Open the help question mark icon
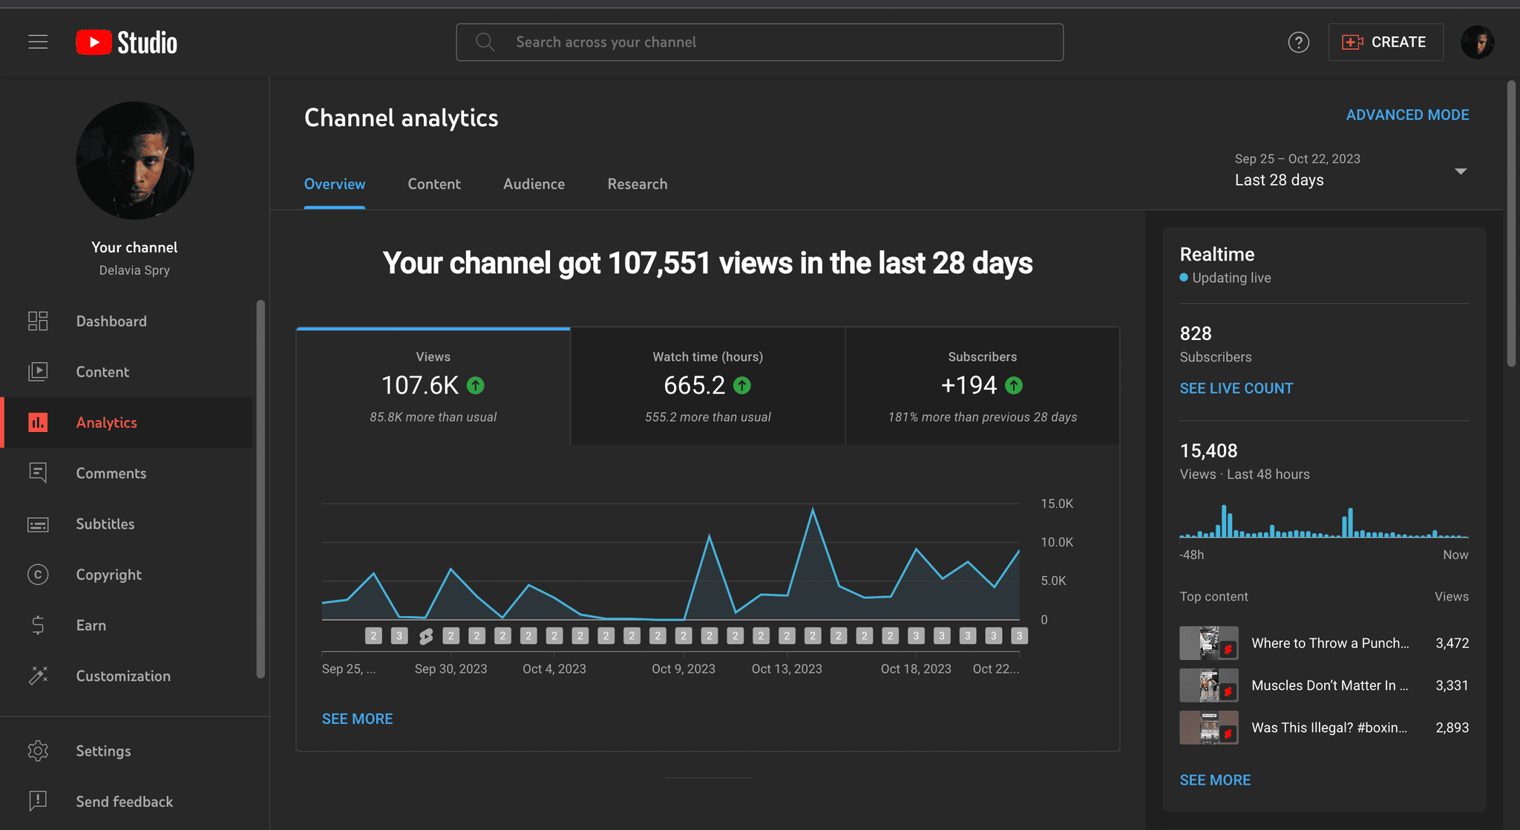This screenshot has width=1520, height=830. tap(1298, 42)
